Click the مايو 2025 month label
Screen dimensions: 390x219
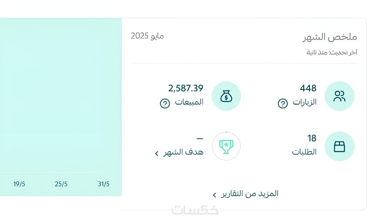pos(147,36)
